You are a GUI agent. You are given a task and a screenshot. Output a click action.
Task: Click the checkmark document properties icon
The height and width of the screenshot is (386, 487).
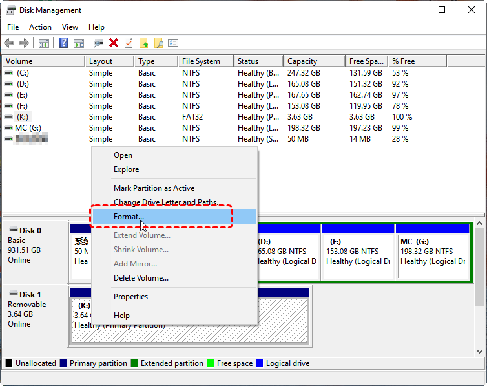[129, 43]
